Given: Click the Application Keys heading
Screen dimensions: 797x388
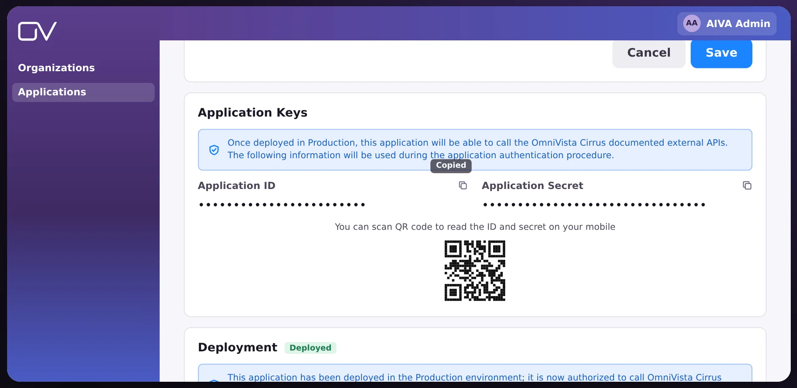Looking at the screenshot, I should (x=253, y=112).
